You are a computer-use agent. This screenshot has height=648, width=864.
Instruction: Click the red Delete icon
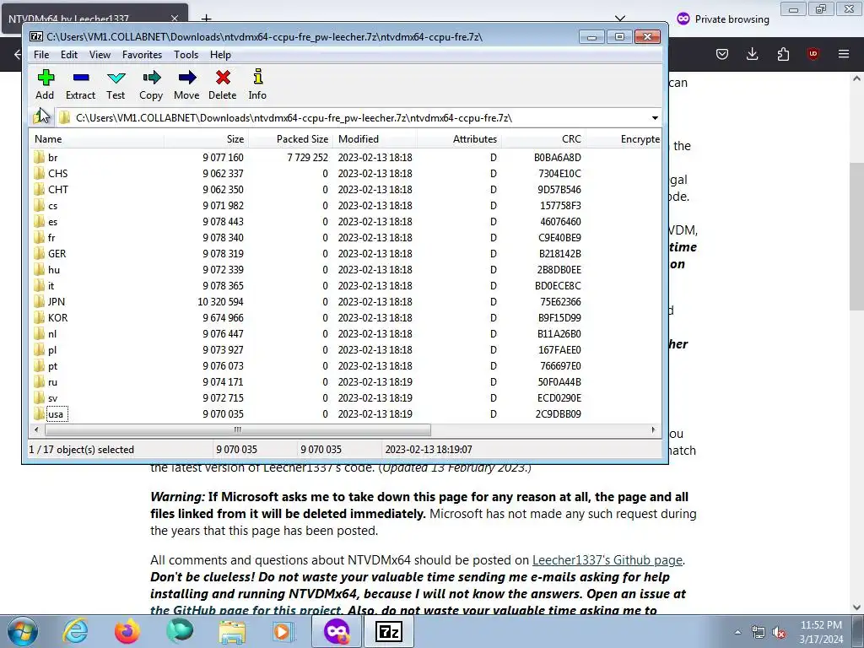tap(223, 77)
